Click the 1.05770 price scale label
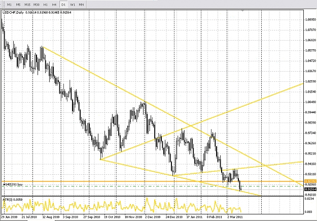The height and width of the screenshot is (221, 317). [310, 50]
